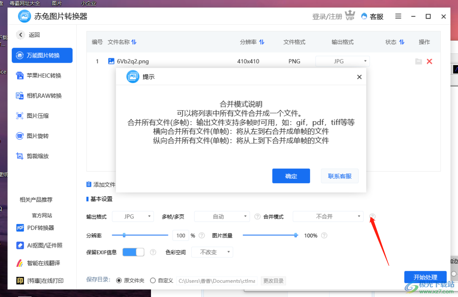
Task: Select the 原文件夹 radio button
Action: click(x=119, y=281)
